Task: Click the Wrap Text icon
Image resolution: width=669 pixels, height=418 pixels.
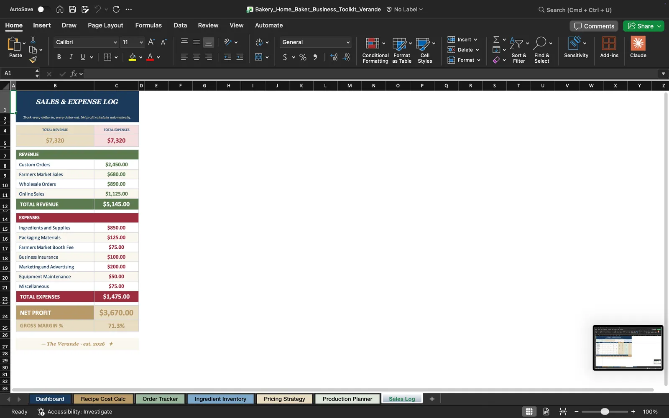Action: pyautogui.click(x=259, y=42)
